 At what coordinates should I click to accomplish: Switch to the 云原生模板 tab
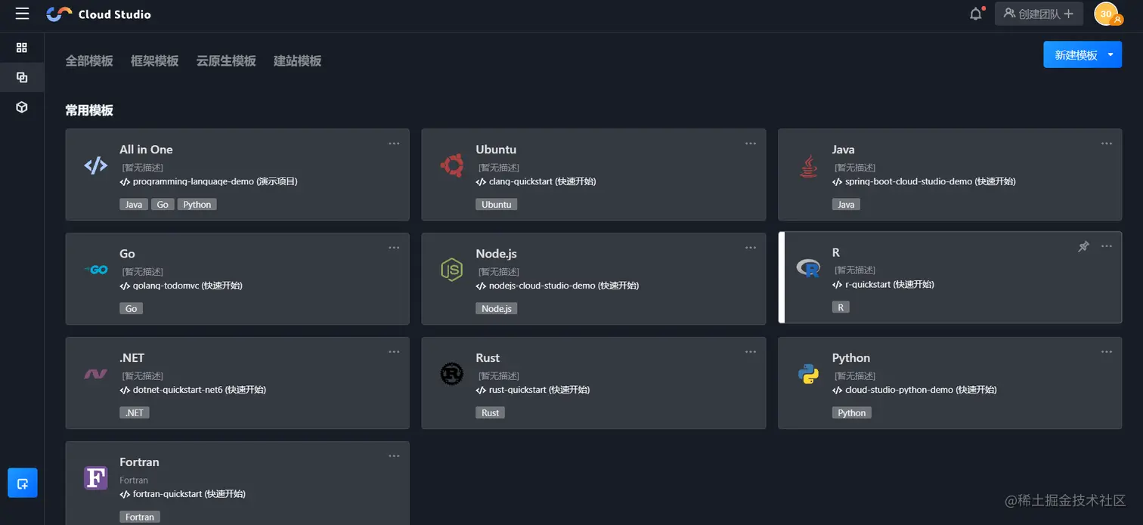tap(226, 60)
